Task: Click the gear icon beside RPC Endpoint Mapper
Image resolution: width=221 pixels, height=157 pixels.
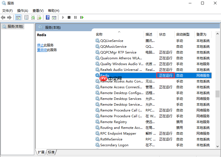Action: pos(98,133)
